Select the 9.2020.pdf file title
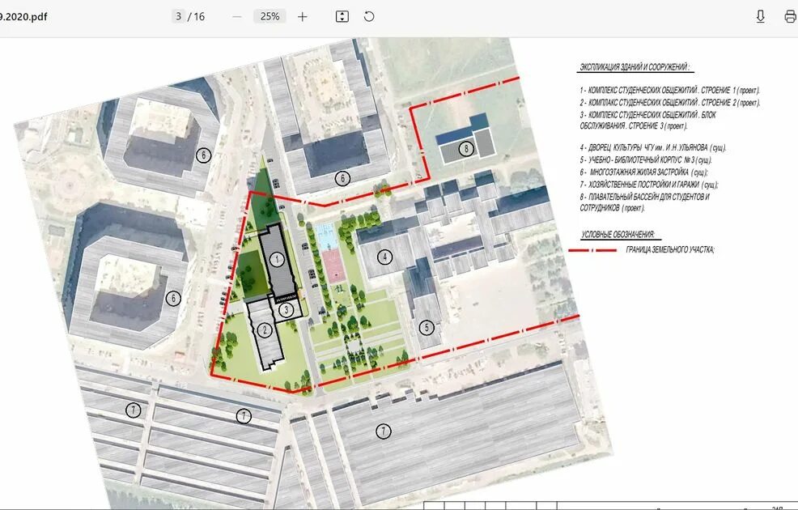The height and width of the screenshot is (510, 798). click(x=23, y=16)
